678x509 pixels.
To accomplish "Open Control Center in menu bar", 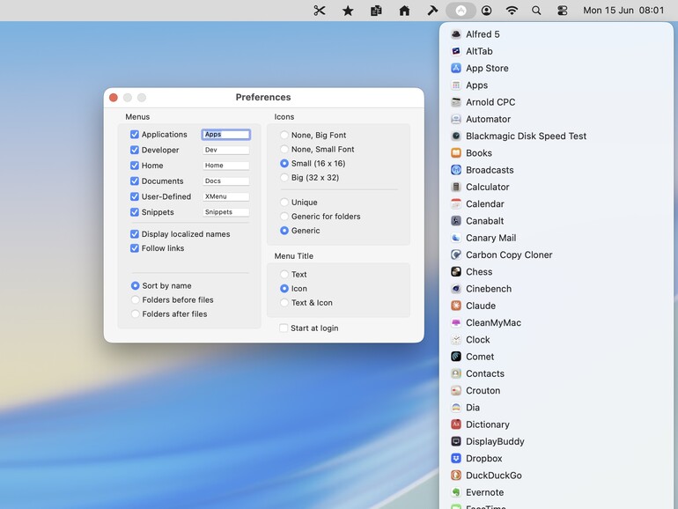I will coord(562,11).
